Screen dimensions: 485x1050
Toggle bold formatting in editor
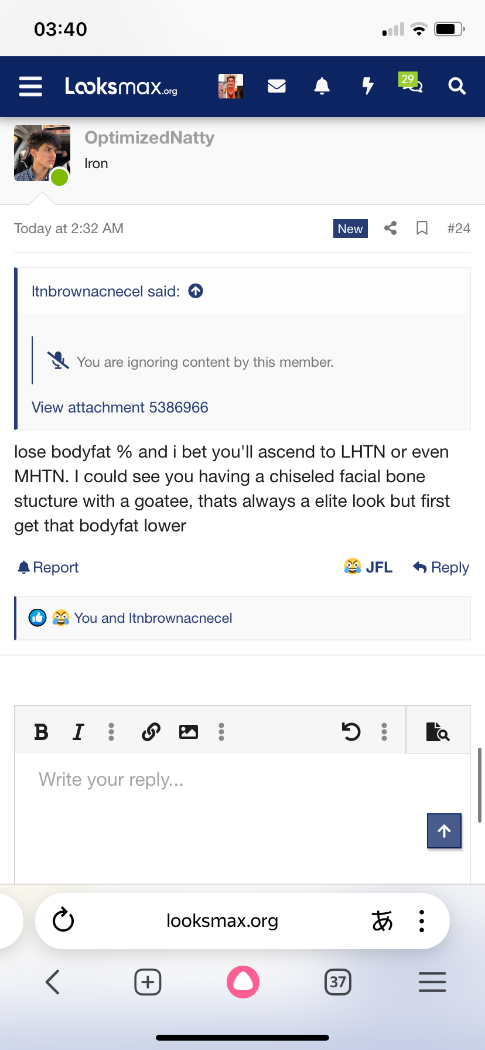[41, 731]
